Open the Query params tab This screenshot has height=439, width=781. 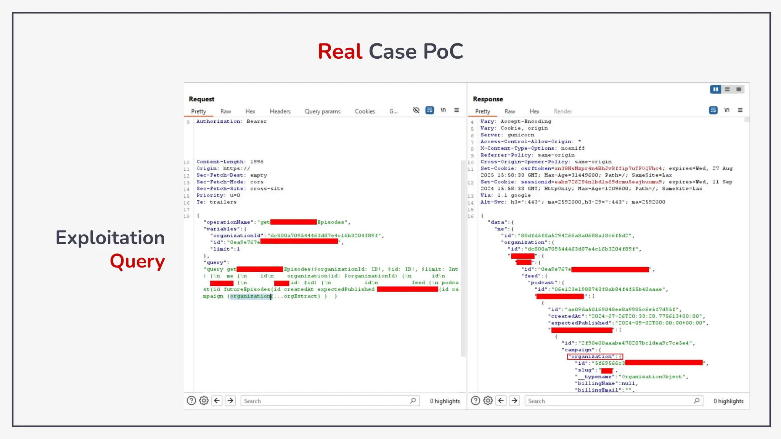pyautogui.click(x=322, y=111)
